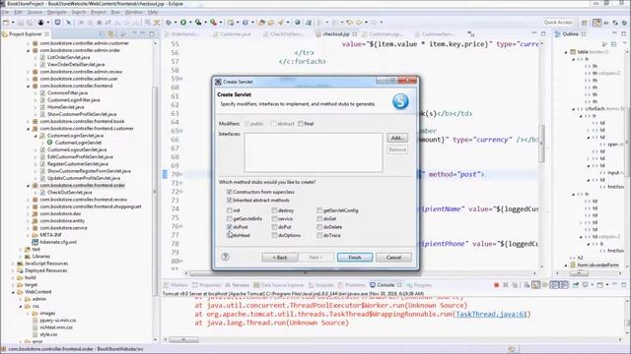The image size is (631, 354).
Task: Click the Finish button
Action: 355,258
